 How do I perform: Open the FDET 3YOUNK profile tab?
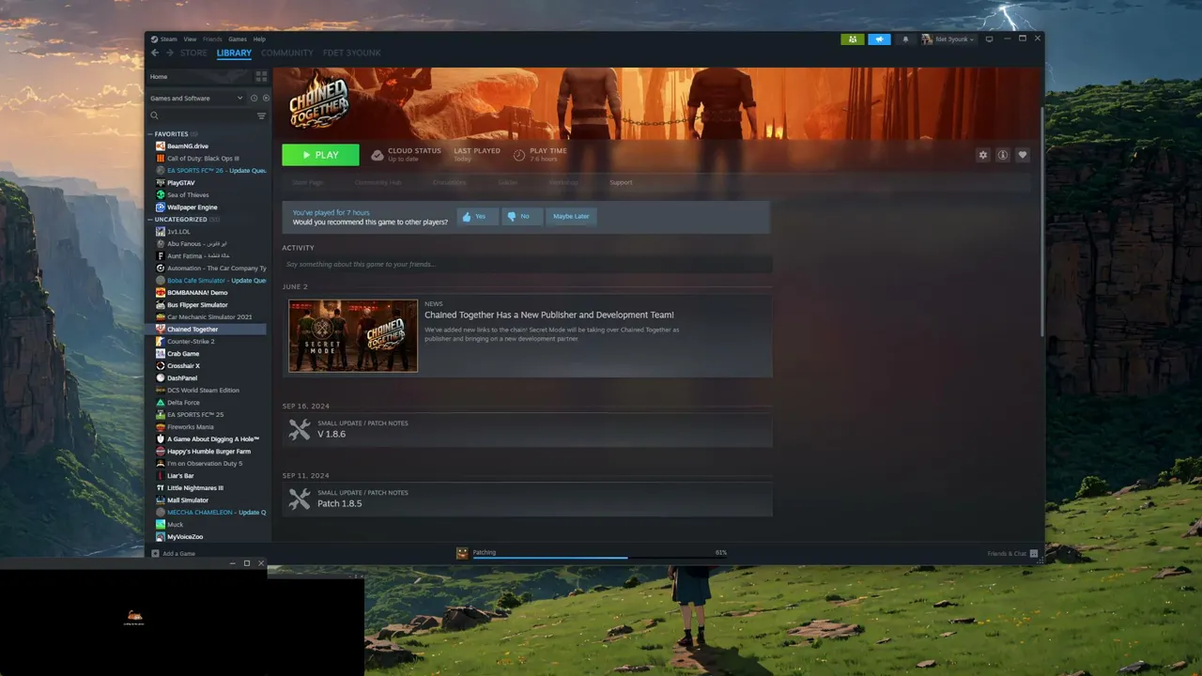[352, 53]
